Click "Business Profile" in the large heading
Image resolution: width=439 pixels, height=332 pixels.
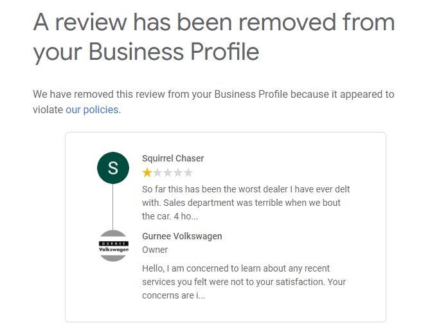[x=174, y=51]
